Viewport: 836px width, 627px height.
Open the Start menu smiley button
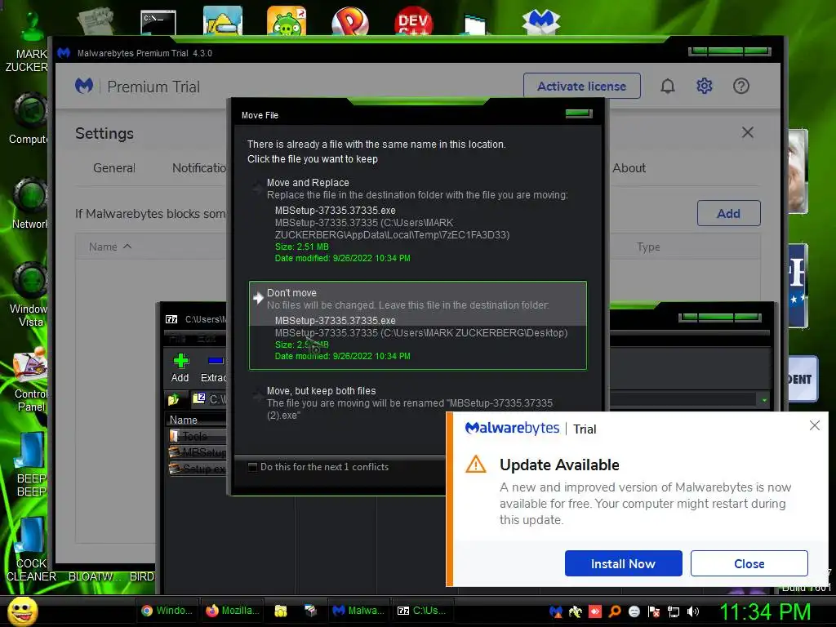[22, 611]
